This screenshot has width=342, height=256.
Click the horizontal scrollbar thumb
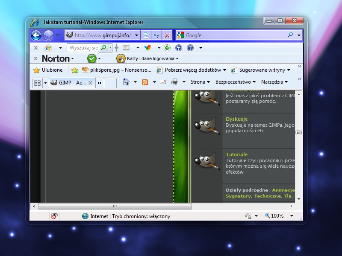(115, 206)
